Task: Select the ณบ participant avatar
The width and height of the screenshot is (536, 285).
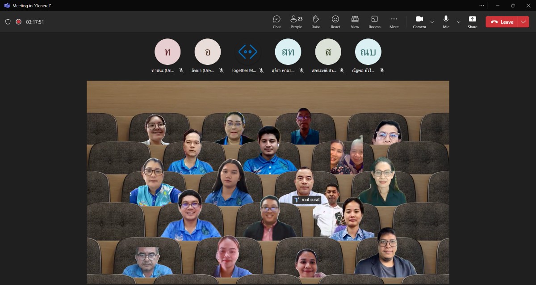Action: click(x=368, y=52)
